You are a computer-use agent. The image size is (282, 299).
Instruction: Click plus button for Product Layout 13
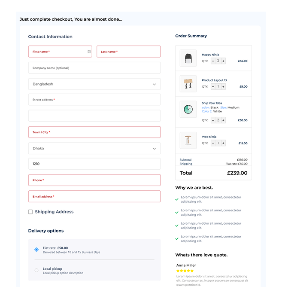tap(223, 86)
